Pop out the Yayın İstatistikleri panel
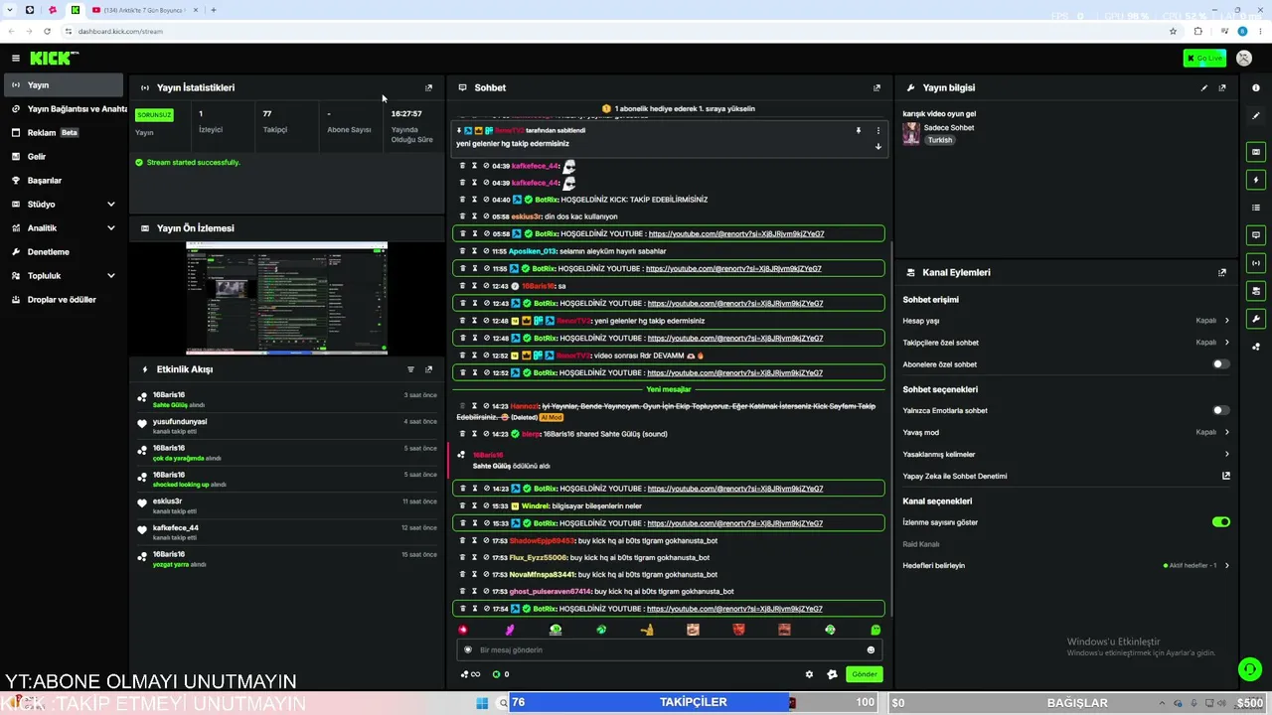 pos(429,87)
